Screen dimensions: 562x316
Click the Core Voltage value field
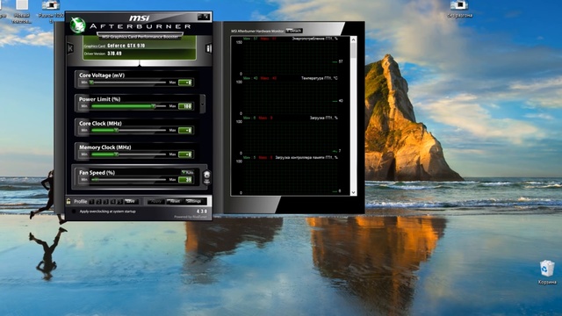(x=185, y=83)
